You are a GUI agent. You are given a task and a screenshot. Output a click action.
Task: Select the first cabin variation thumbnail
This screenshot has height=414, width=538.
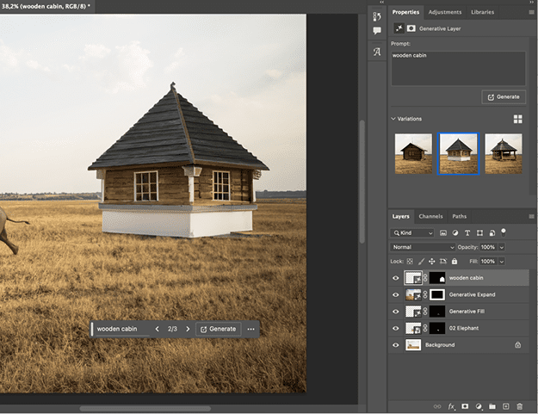413,154
